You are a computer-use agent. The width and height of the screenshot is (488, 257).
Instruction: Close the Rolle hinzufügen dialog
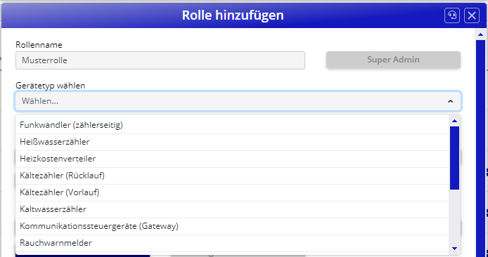click(472, 15)
